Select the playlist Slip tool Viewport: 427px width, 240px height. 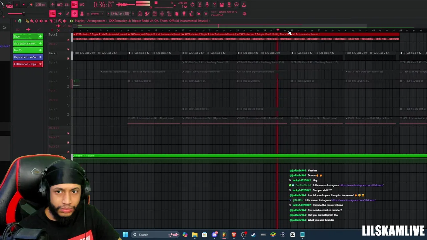pyautogui.click(x=46, y=21)
